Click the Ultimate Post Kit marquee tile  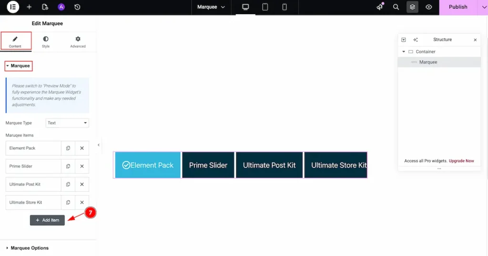[269, 165]
